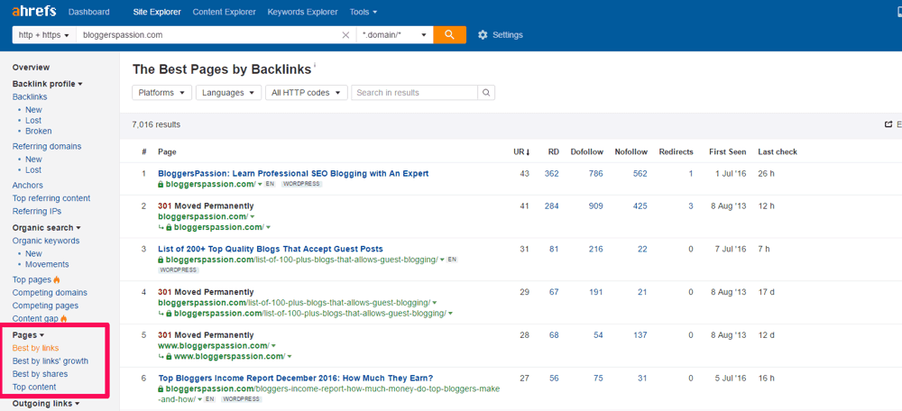Open the Tools menu dropdown
902x411 pixels.
(x=363, y=12)
